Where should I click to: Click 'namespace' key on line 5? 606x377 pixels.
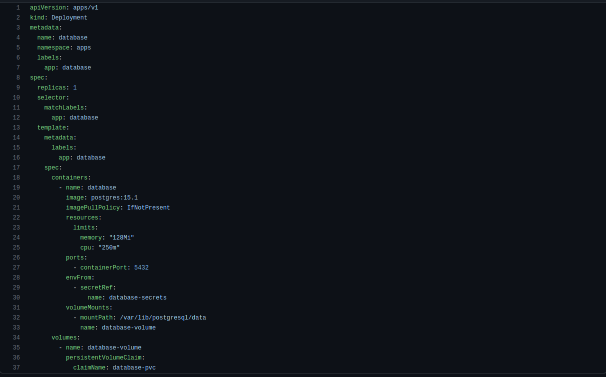(x=53, y=47)
